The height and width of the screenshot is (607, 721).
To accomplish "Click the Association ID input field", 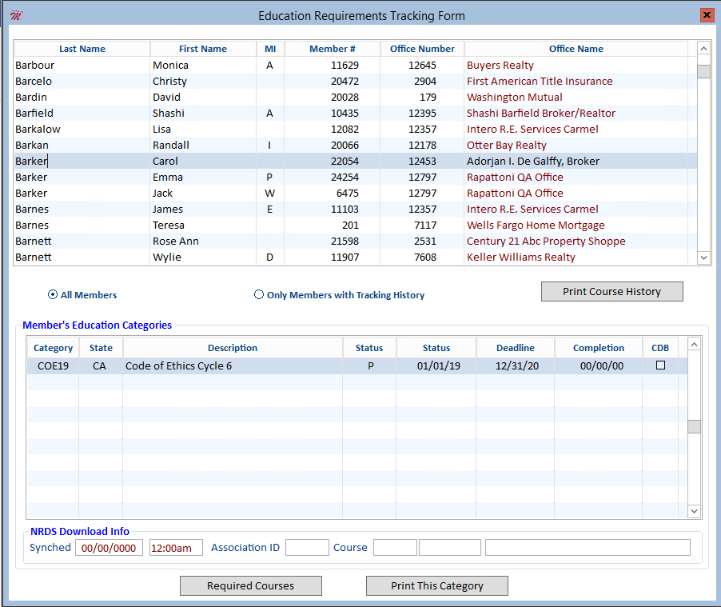I will (x=307, y=548).
